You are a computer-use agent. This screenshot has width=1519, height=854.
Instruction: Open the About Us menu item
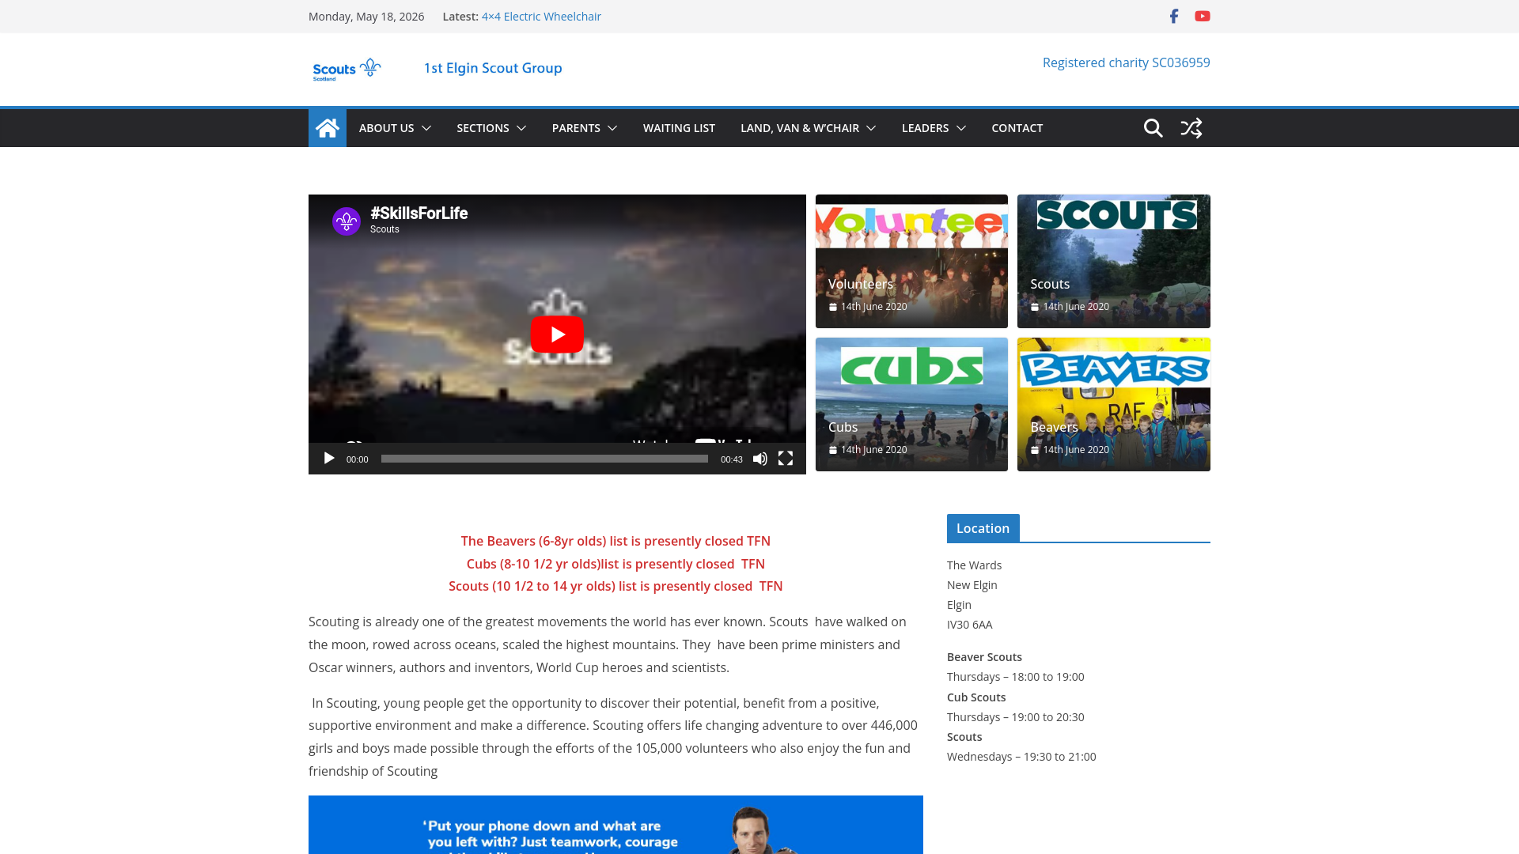[386, 128]
